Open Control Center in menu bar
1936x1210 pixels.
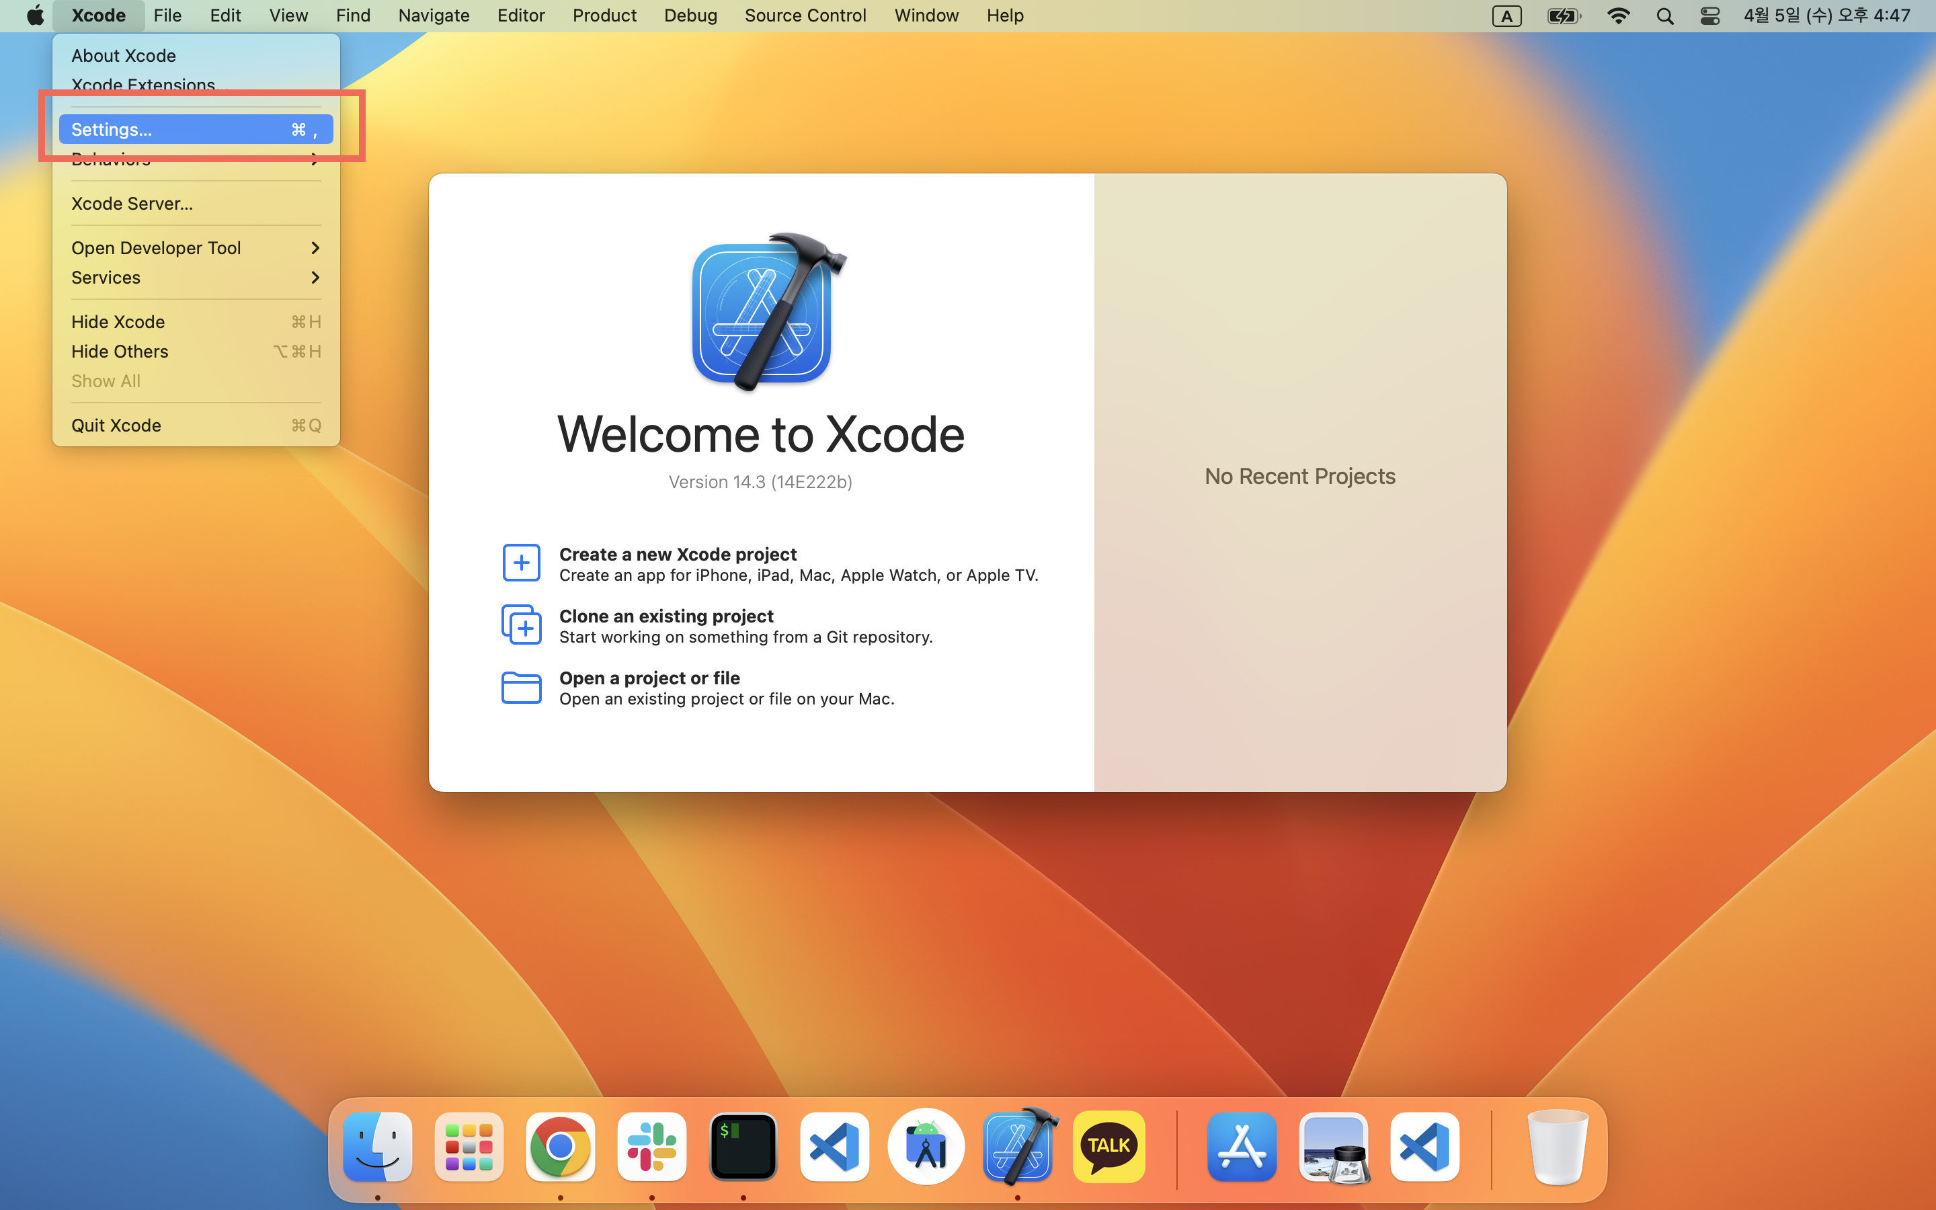pyautogui.click(x=1709, y=16)
